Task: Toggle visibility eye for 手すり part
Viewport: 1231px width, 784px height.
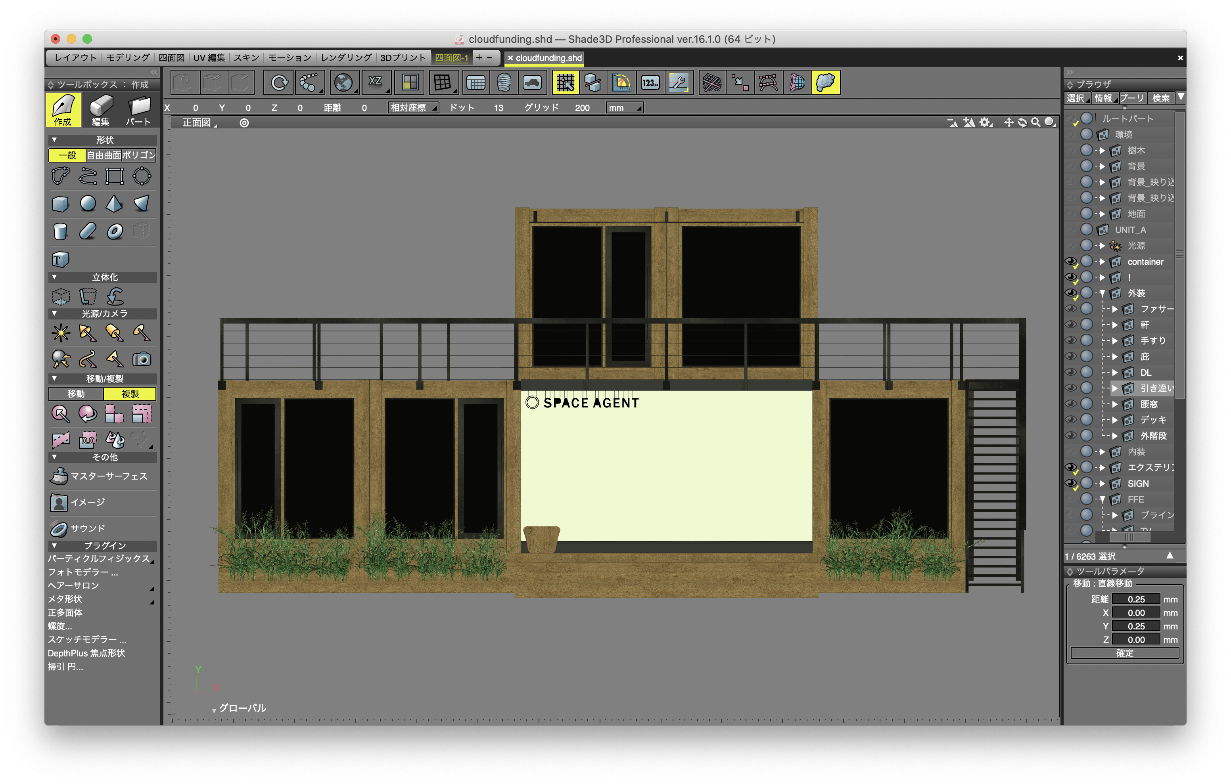Action: click(1070, 340)
